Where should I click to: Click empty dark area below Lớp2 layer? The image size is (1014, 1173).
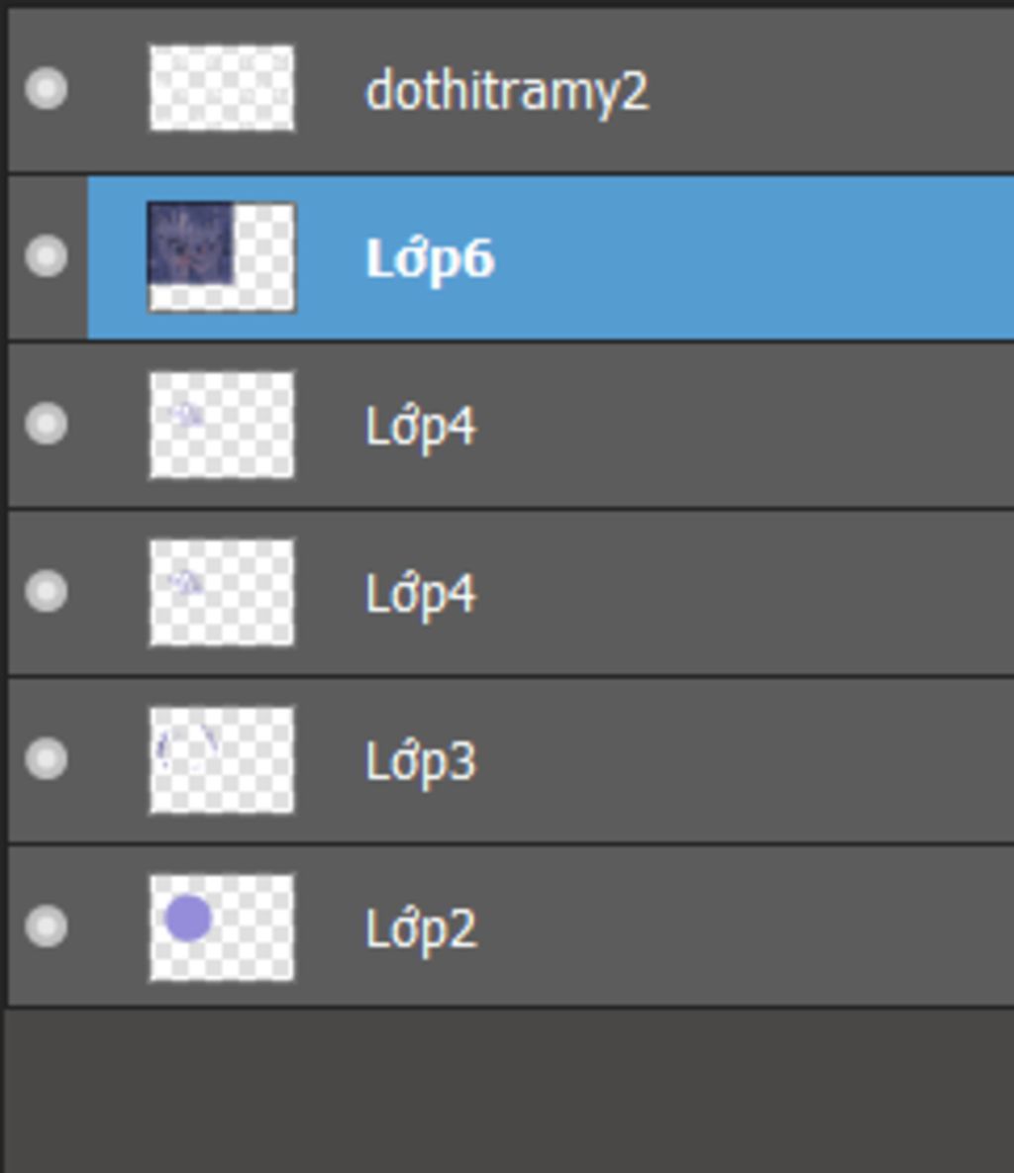[x=509, y=1091]
